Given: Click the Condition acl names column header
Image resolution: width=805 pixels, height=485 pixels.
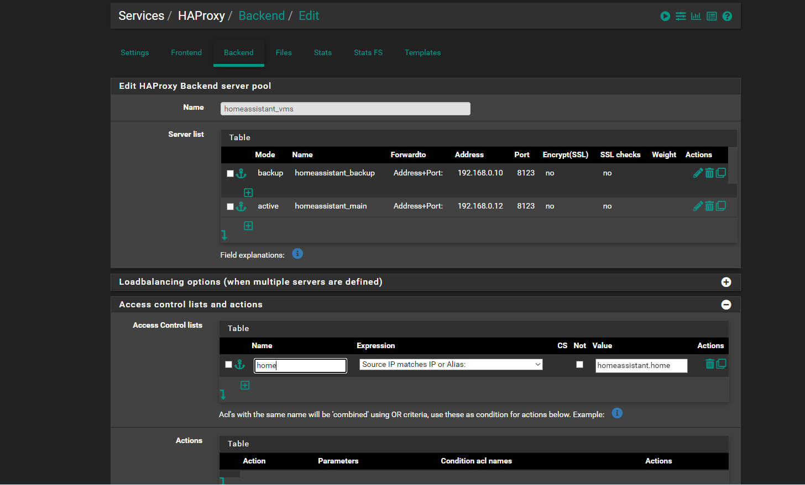Looking at the screenshot, I should (477, 461).
